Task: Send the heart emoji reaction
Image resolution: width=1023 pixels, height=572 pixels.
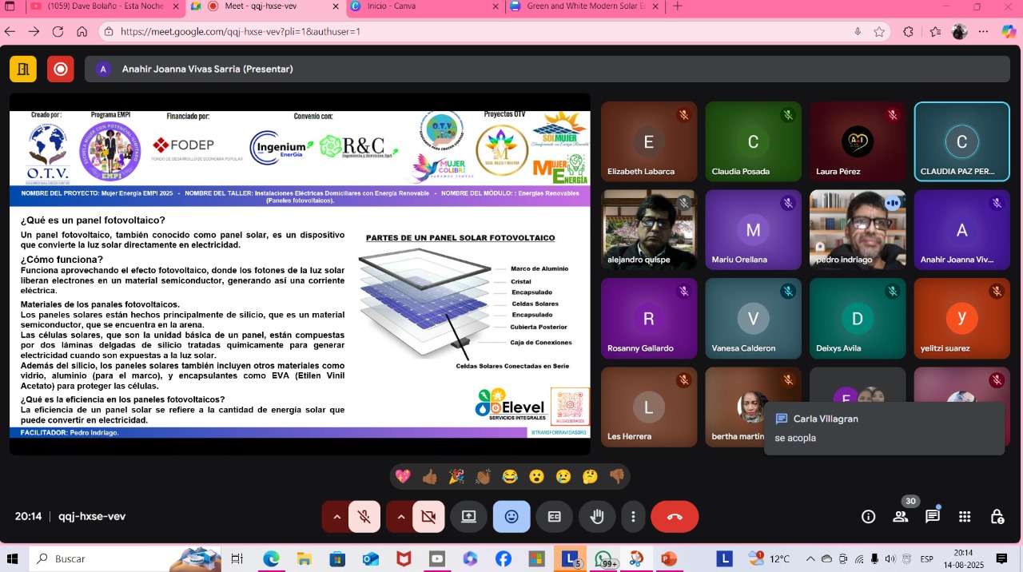Action: [403, 476]
